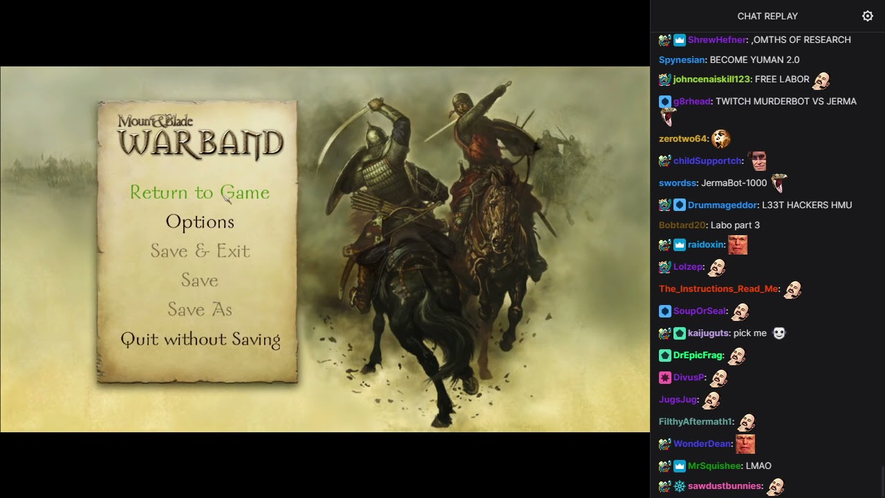Image resolution: width=885 pixels, height=498 pixels.
Task: Click crown badge next to MrSquishee
Action: [680, 466]
